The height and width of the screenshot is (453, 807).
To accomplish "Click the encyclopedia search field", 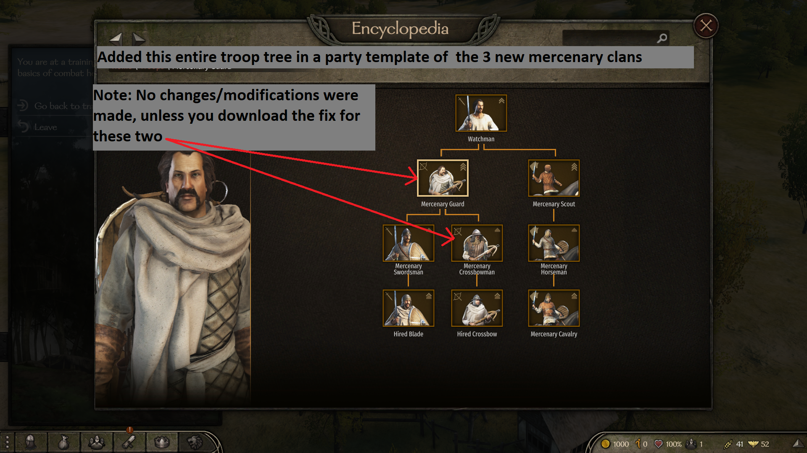I will click(615, 38).
